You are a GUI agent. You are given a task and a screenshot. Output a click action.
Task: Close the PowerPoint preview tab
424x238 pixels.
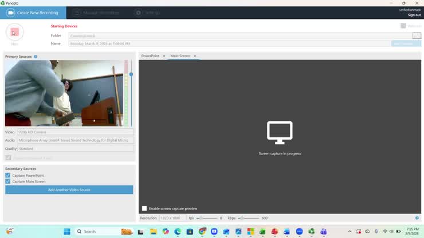[164, 56]
